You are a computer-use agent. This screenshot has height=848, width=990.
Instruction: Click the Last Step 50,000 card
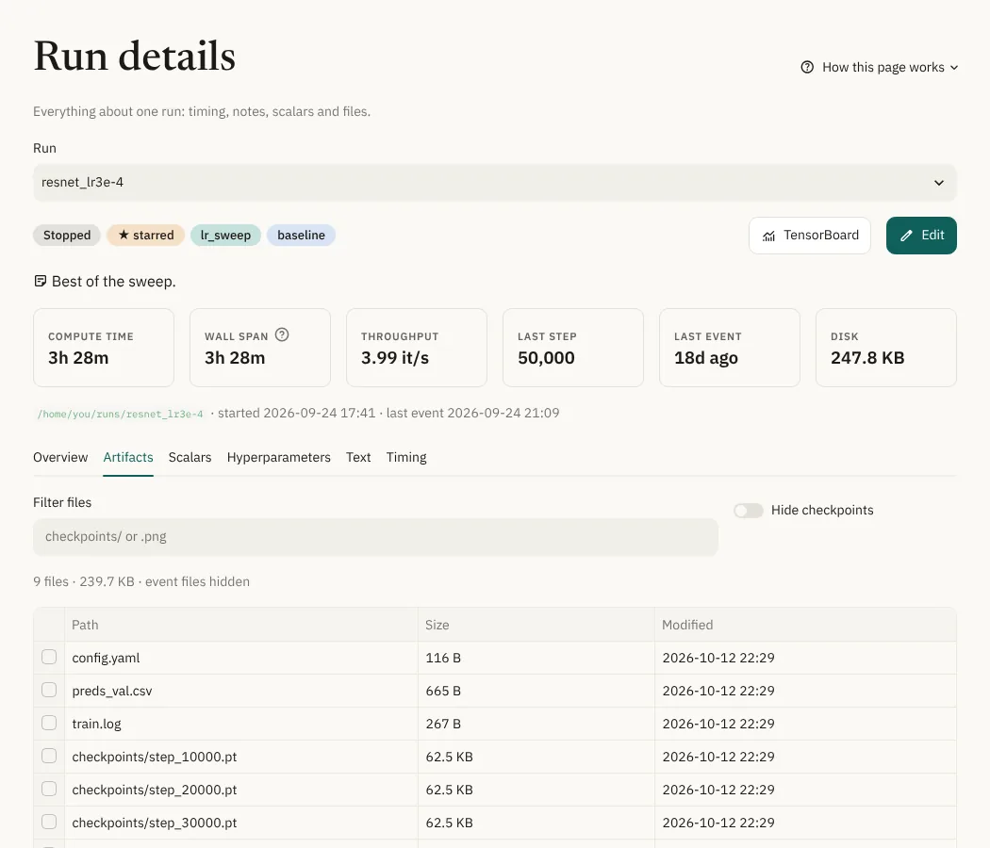573,348
